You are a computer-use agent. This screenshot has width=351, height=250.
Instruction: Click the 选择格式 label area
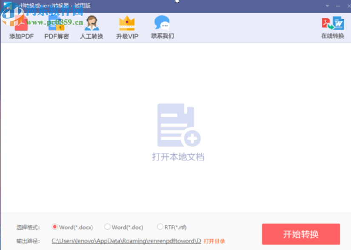tap(28, 227)
